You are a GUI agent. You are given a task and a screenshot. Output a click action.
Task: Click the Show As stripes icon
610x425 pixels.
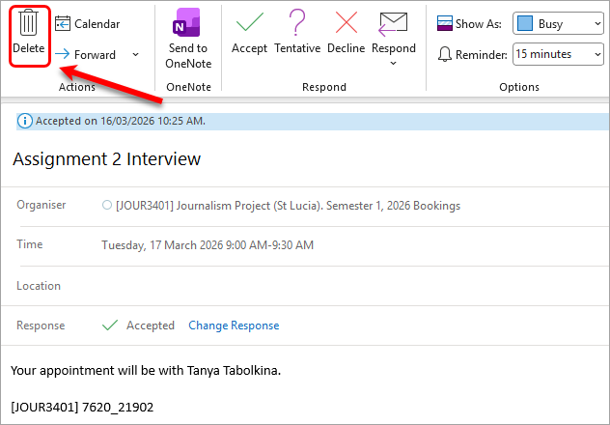point(445,23)
